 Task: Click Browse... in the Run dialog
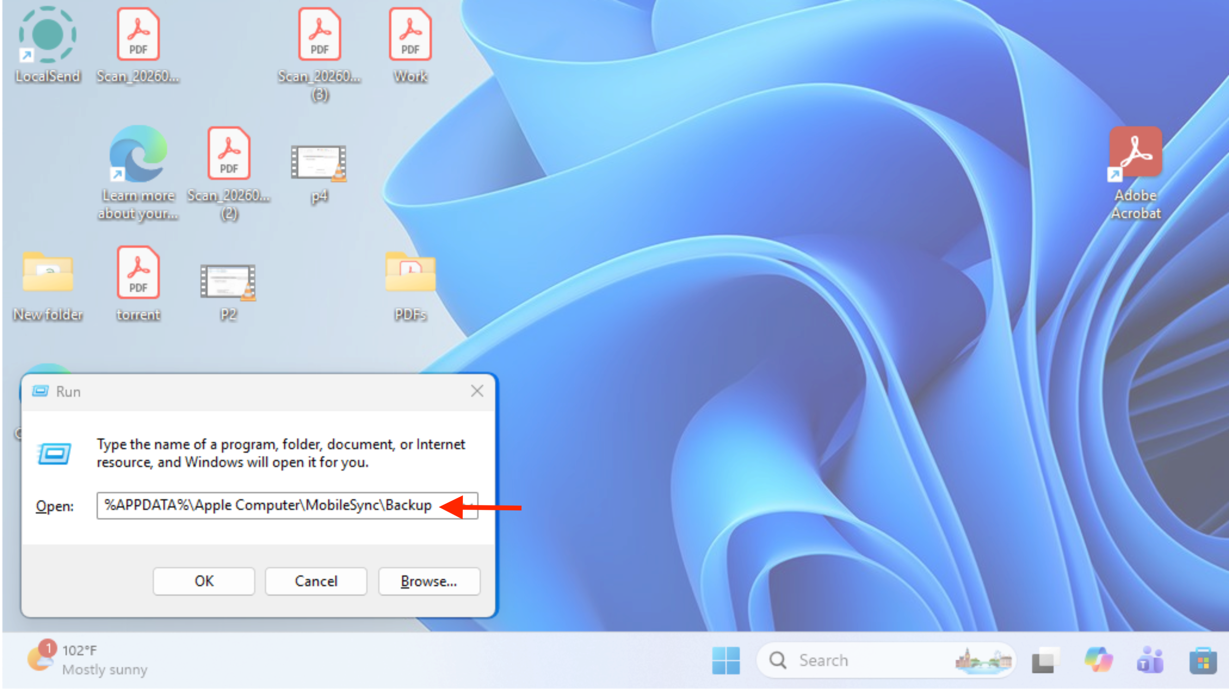[x=429, y=581]
